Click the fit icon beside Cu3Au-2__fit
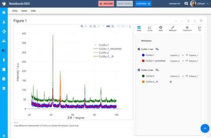Image resolution: width=211 pixels, height=138 pixels. [171, 82]
